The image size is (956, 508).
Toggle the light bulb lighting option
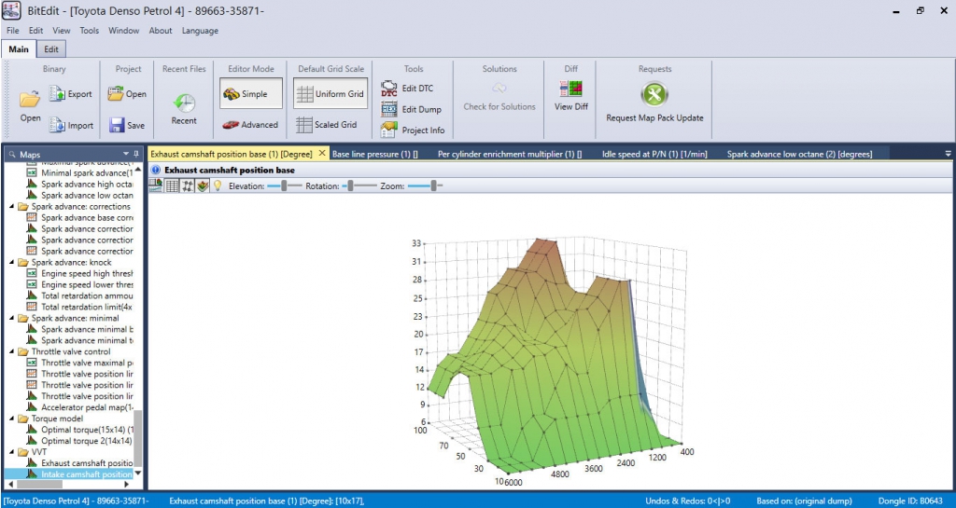pos(217,185)
